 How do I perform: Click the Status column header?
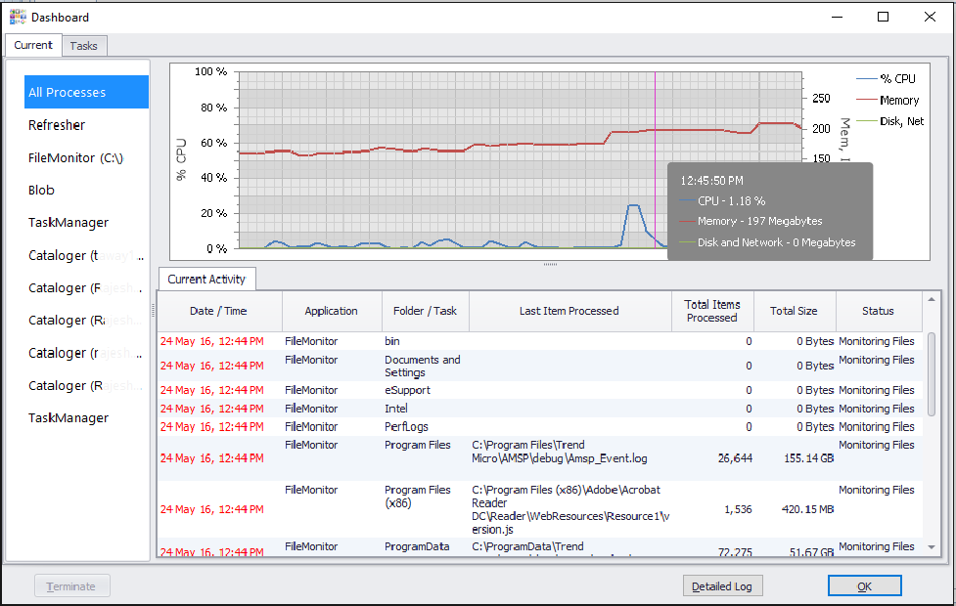tap(878, 311)
